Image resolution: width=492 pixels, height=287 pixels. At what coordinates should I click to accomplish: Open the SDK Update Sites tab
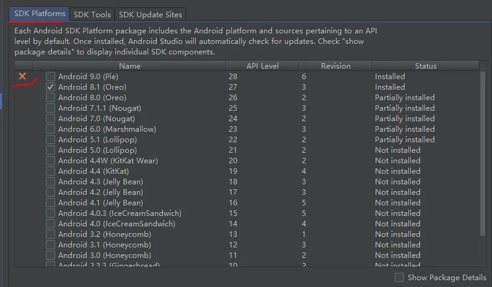[x=150, y=14]
